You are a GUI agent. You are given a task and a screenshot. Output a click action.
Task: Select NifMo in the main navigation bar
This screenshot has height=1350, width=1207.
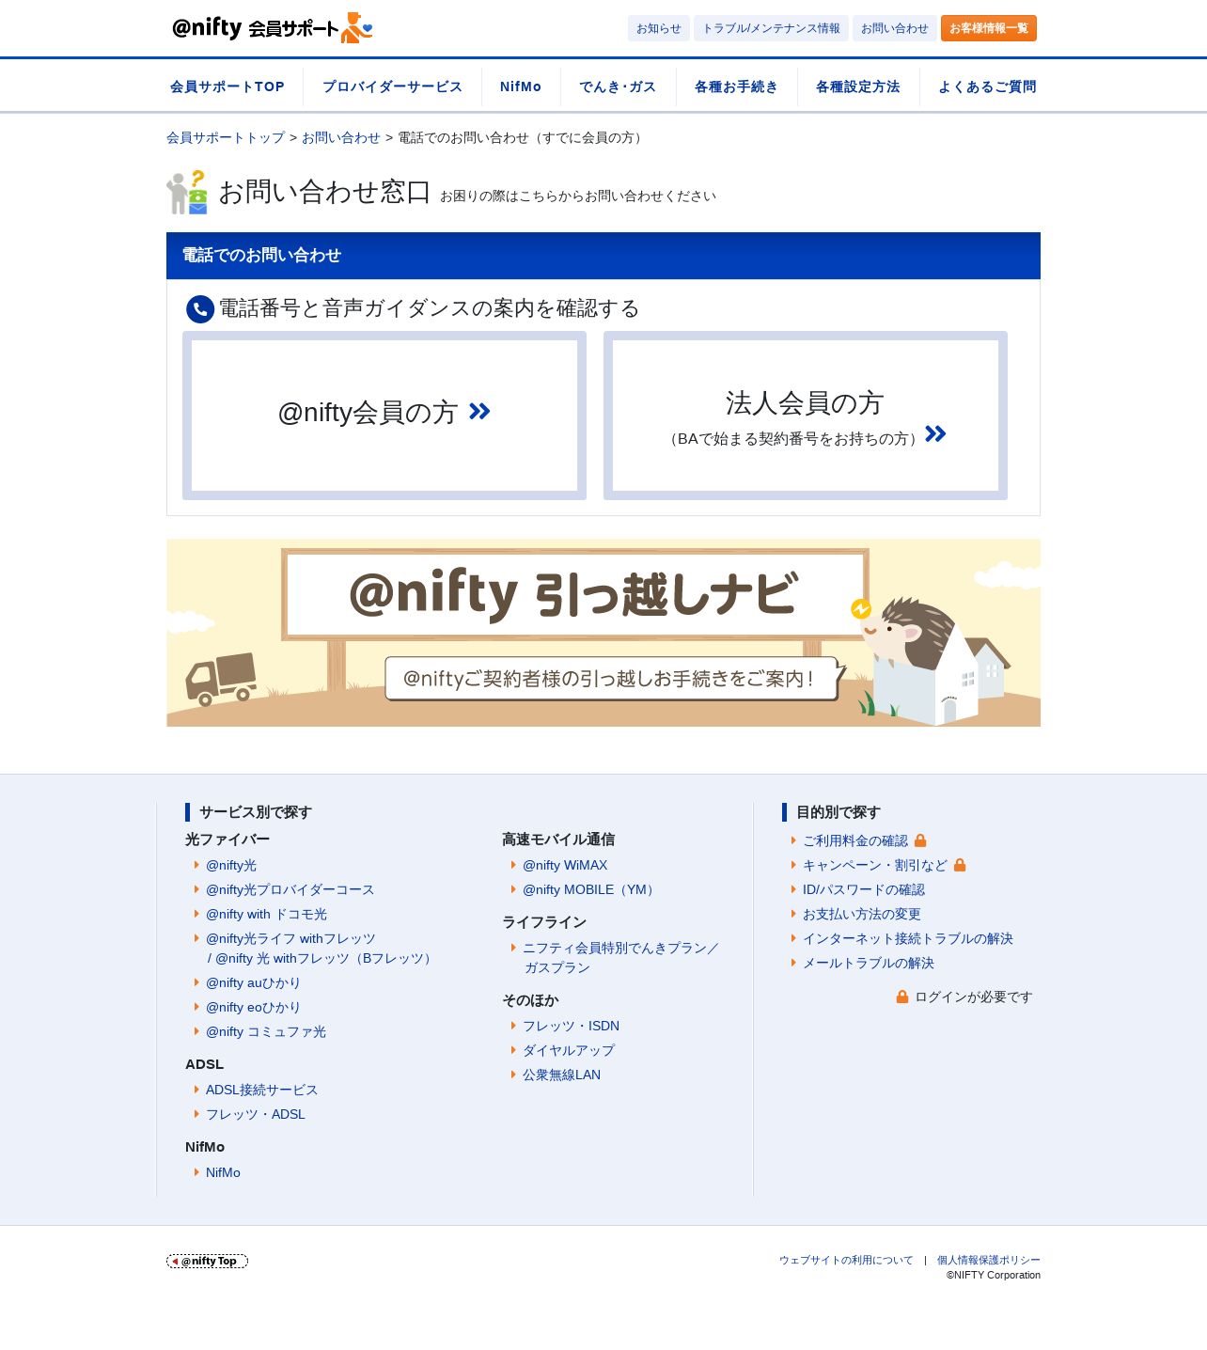[x=521, y=86]
